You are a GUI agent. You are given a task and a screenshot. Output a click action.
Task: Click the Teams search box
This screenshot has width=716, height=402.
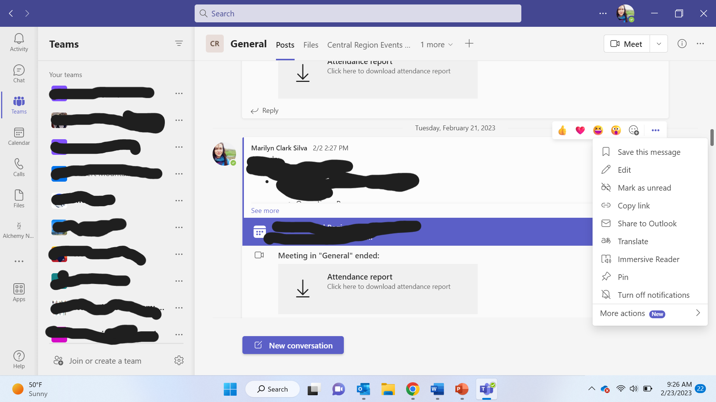[x=358, y=13]
